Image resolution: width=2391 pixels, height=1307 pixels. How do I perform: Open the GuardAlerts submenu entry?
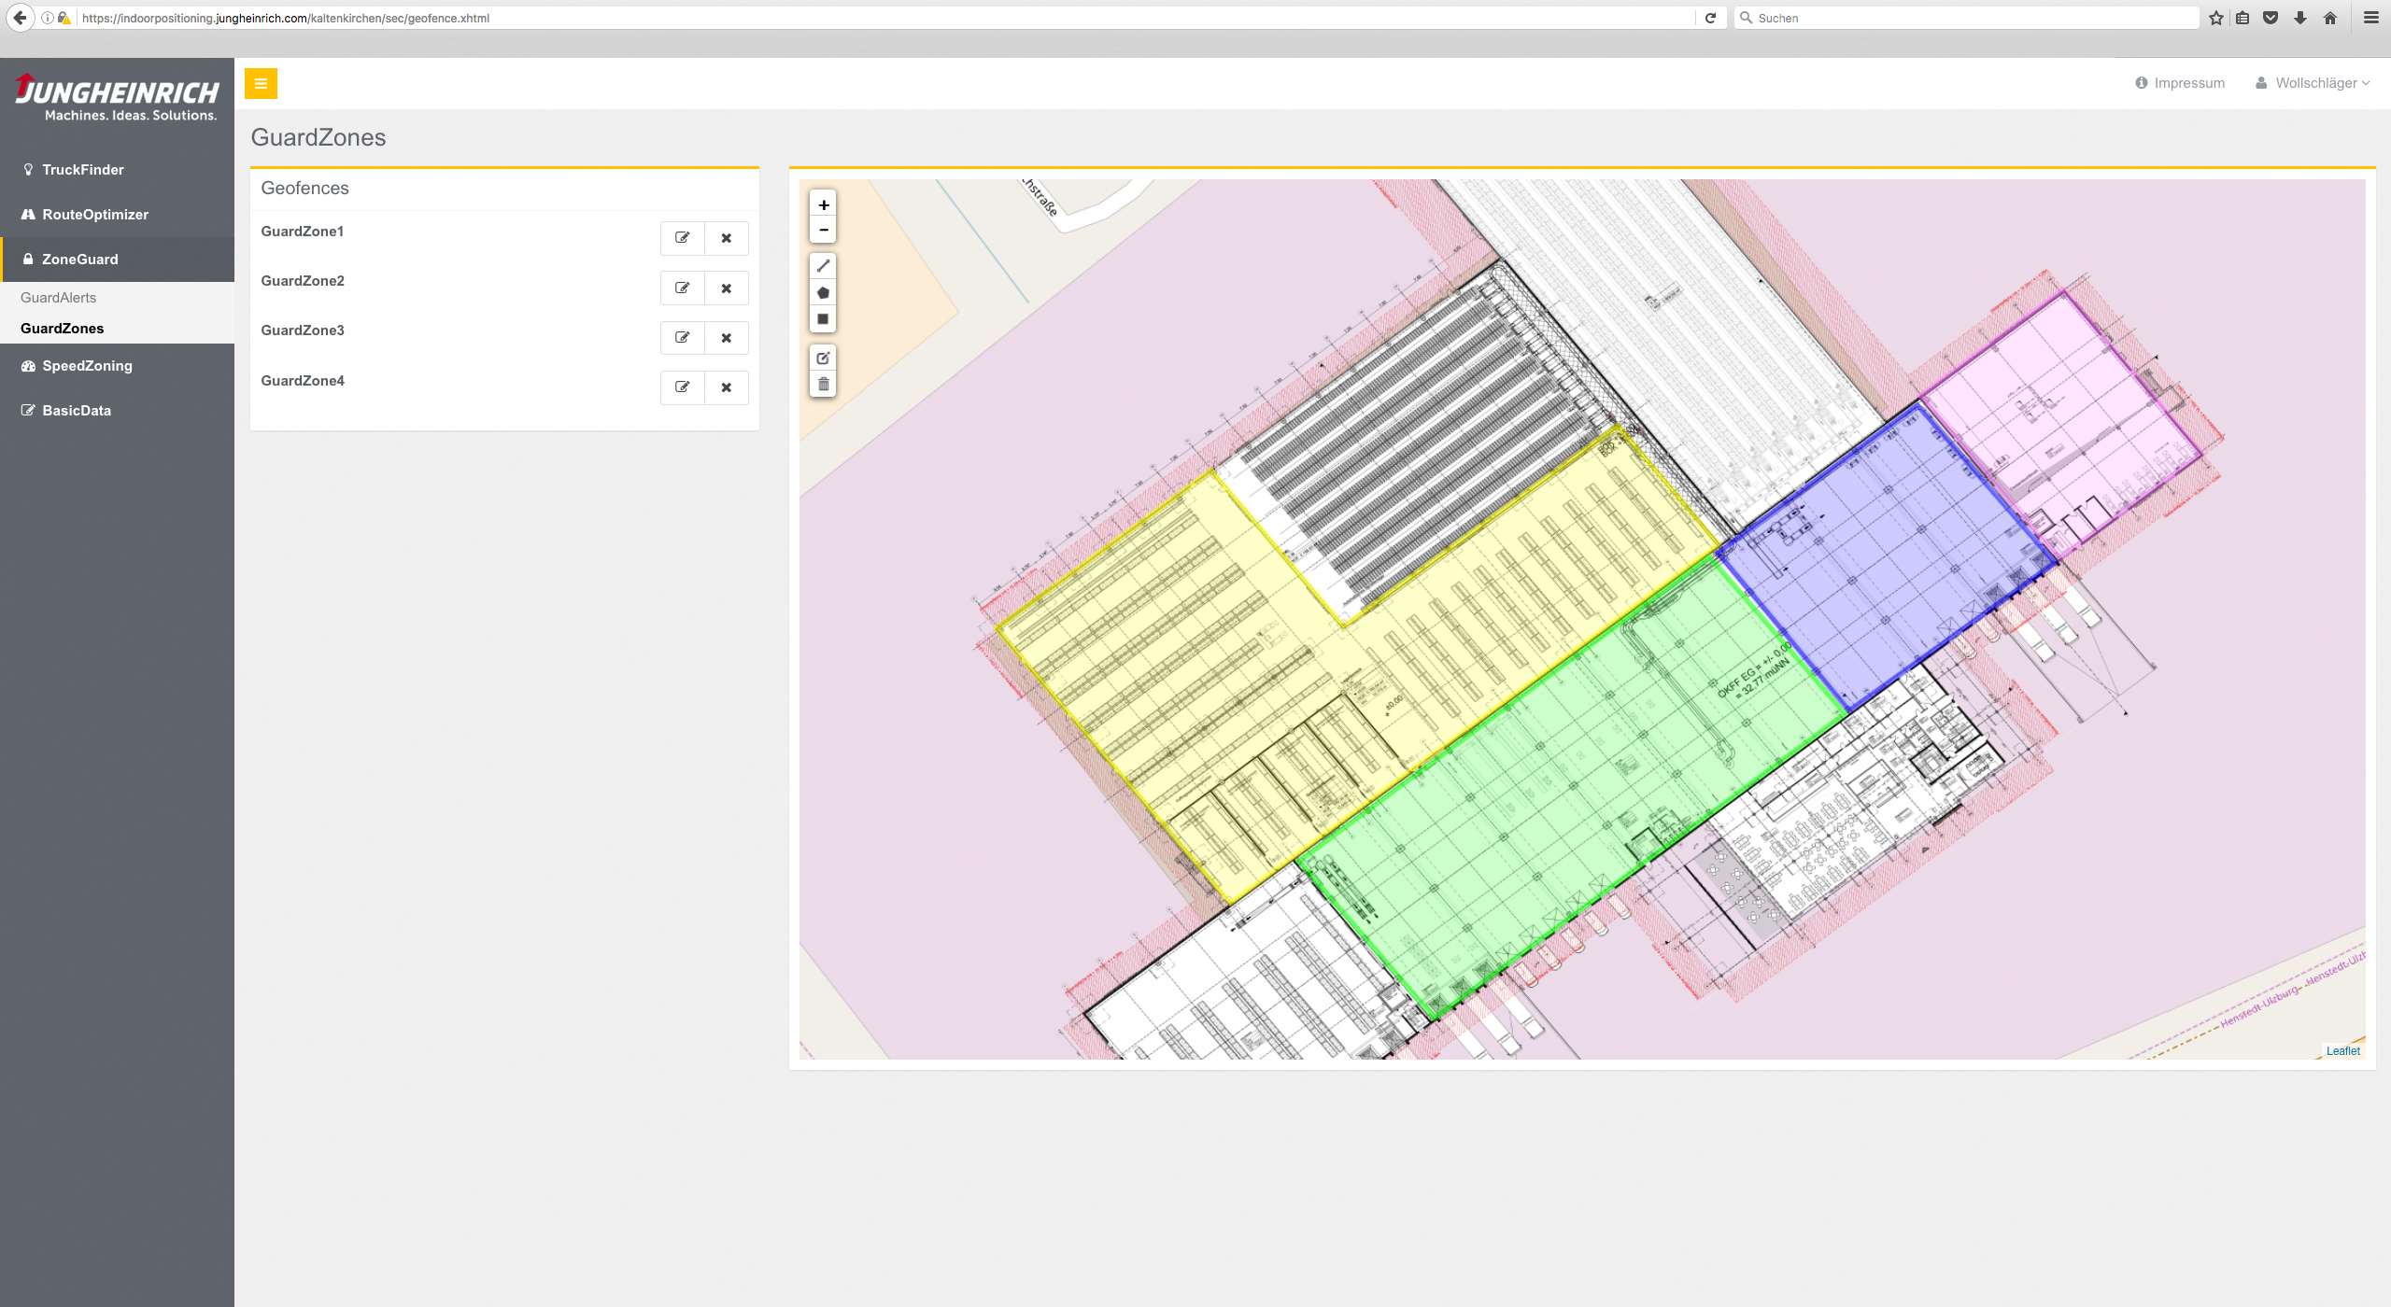click(x=58, y=298)
